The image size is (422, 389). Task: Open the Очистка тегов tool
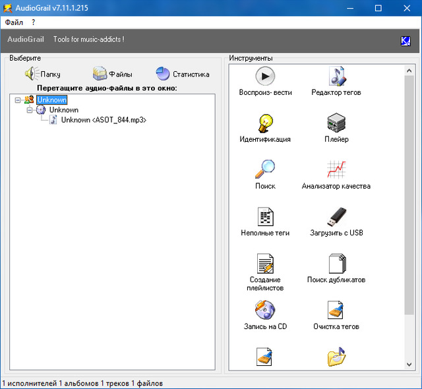[x=336, y=310]
